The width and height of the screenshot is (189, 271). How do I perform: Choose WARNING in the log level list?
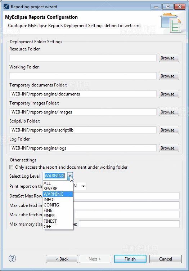58,194
